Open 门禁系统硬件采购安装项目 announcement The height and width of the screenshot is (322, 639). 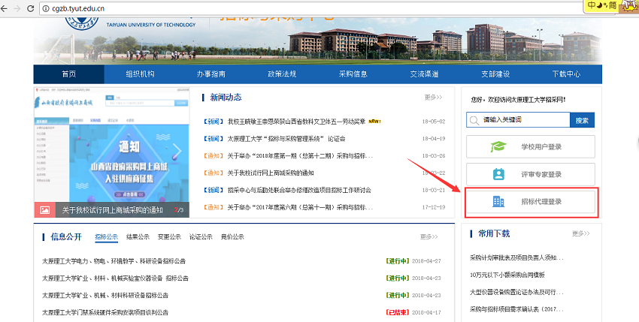pyautogui.click(x=105, y=313)
